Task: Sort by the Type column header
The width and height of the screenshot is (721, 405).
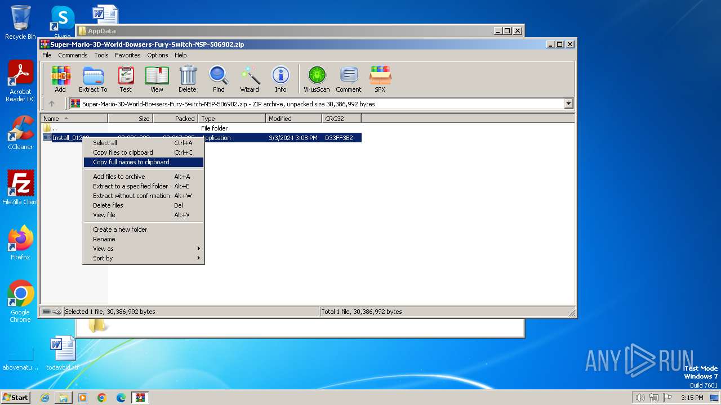Action: tap(232, 119)
